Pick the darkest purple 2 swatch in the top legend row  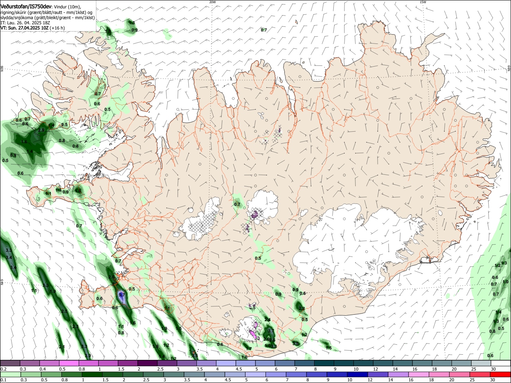(x=147, y=363)
